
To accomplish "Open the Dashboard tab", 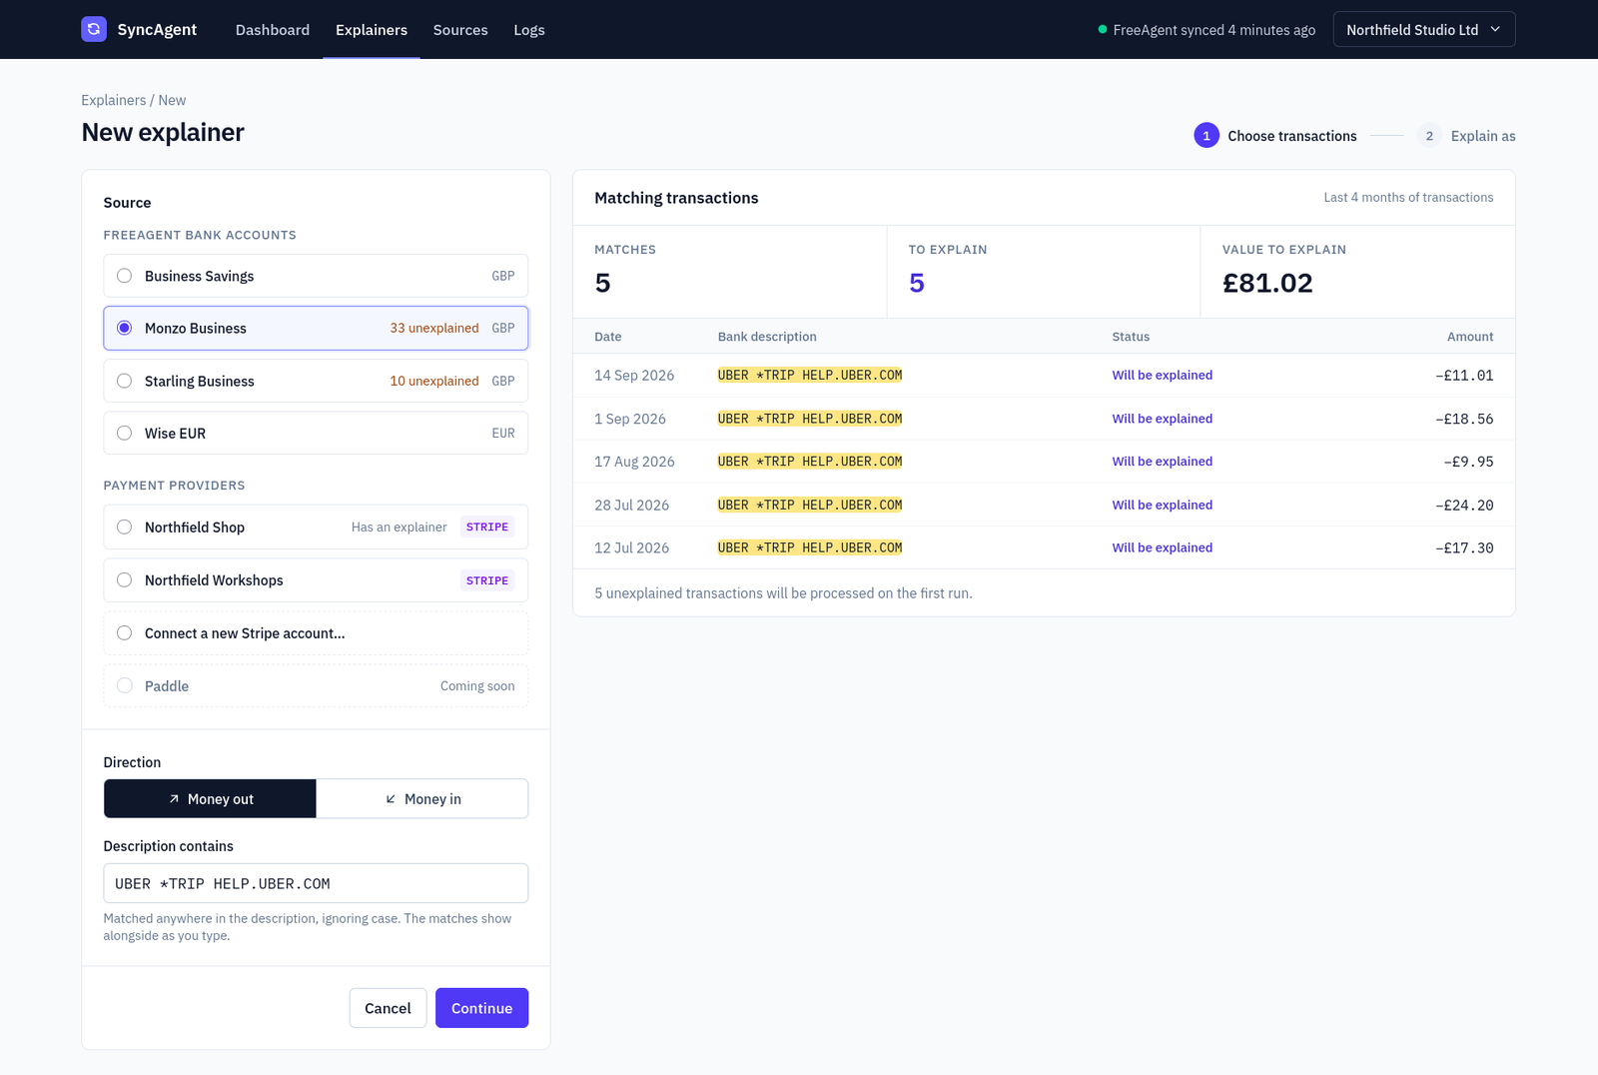I will click(273, 30).
